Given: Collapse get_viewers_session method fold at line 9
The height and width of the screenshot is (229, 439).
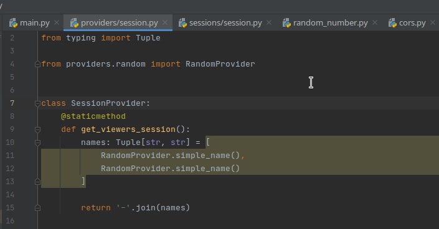Looking at the screenshot, I should pos(37,129).
